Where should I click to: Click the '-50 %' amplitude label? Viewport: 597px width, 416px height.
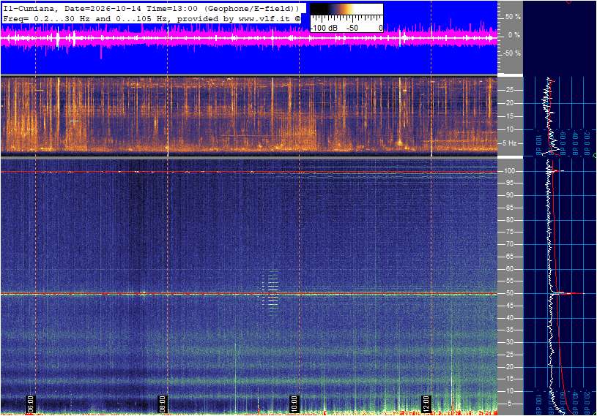(x=511, y=53)
